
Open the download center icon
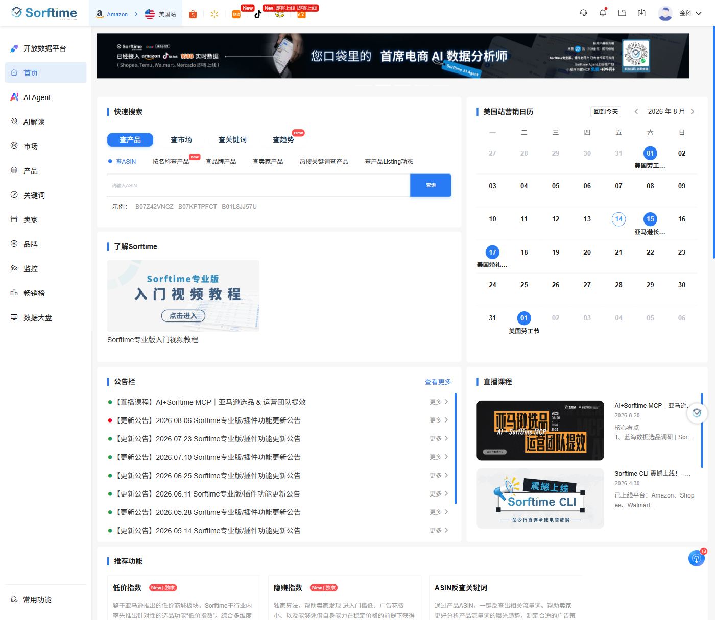click(x=641, y=13)
